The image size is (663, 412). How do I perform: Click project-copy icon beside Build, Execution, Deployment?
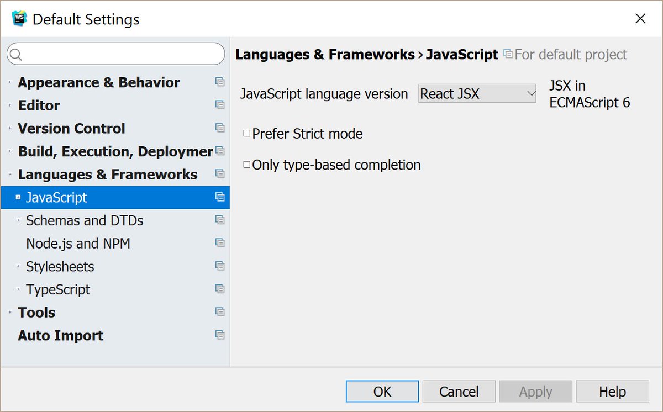pos(220,151)
